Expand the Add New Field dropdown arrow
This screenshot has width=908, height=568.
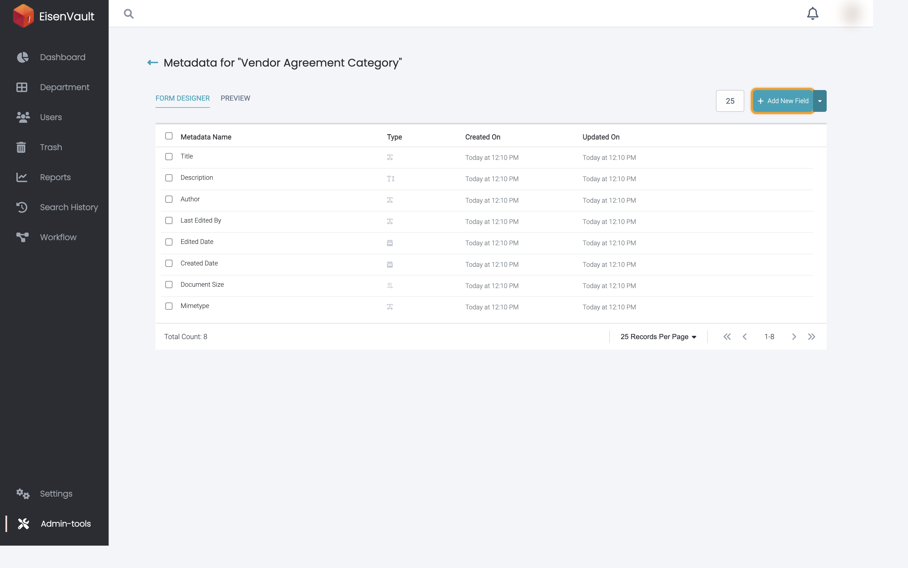pos(820,101)
